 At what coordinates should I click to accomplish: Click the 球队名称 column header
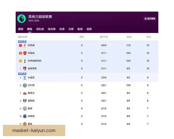[23, 37]
